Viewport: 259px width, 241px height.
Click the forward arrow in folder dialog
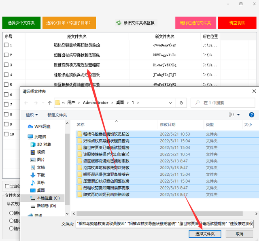tap(36, 103)
